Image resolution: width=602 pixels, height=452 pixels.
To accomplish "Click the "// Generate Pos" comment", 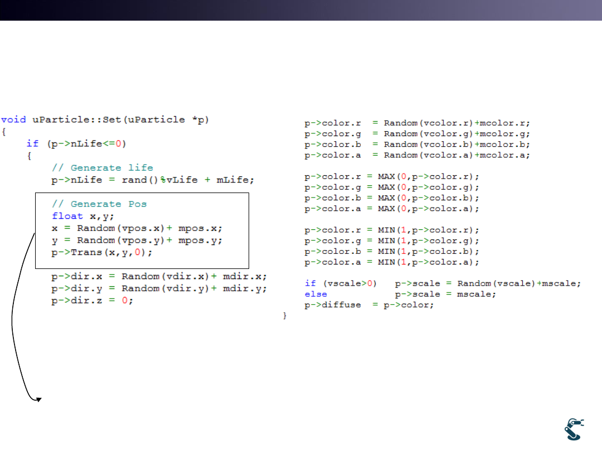I will pyautogui.click(x=99, y=204).
